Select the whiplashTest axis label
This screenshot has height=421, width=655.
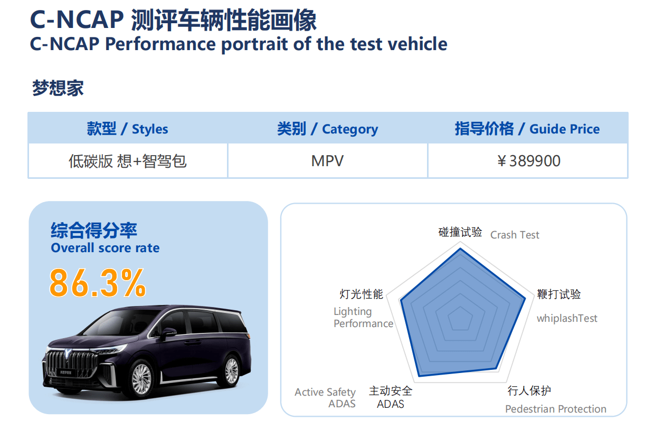pos(567,318)
